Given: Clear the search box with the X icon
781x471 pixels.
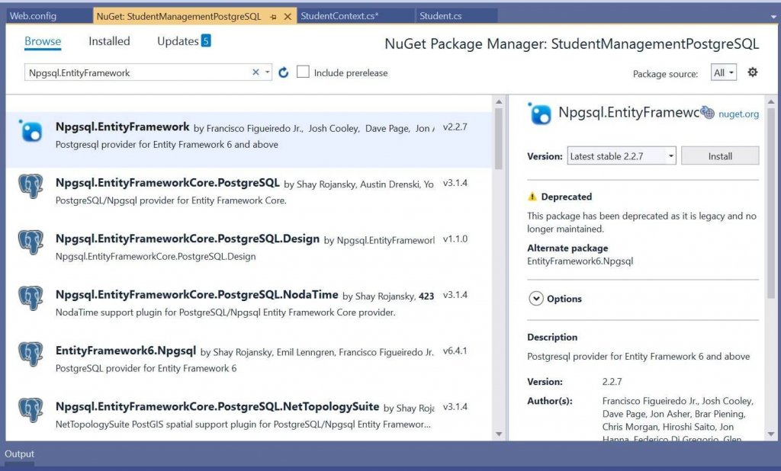Looking at the screenshot, I should [255, 71].
